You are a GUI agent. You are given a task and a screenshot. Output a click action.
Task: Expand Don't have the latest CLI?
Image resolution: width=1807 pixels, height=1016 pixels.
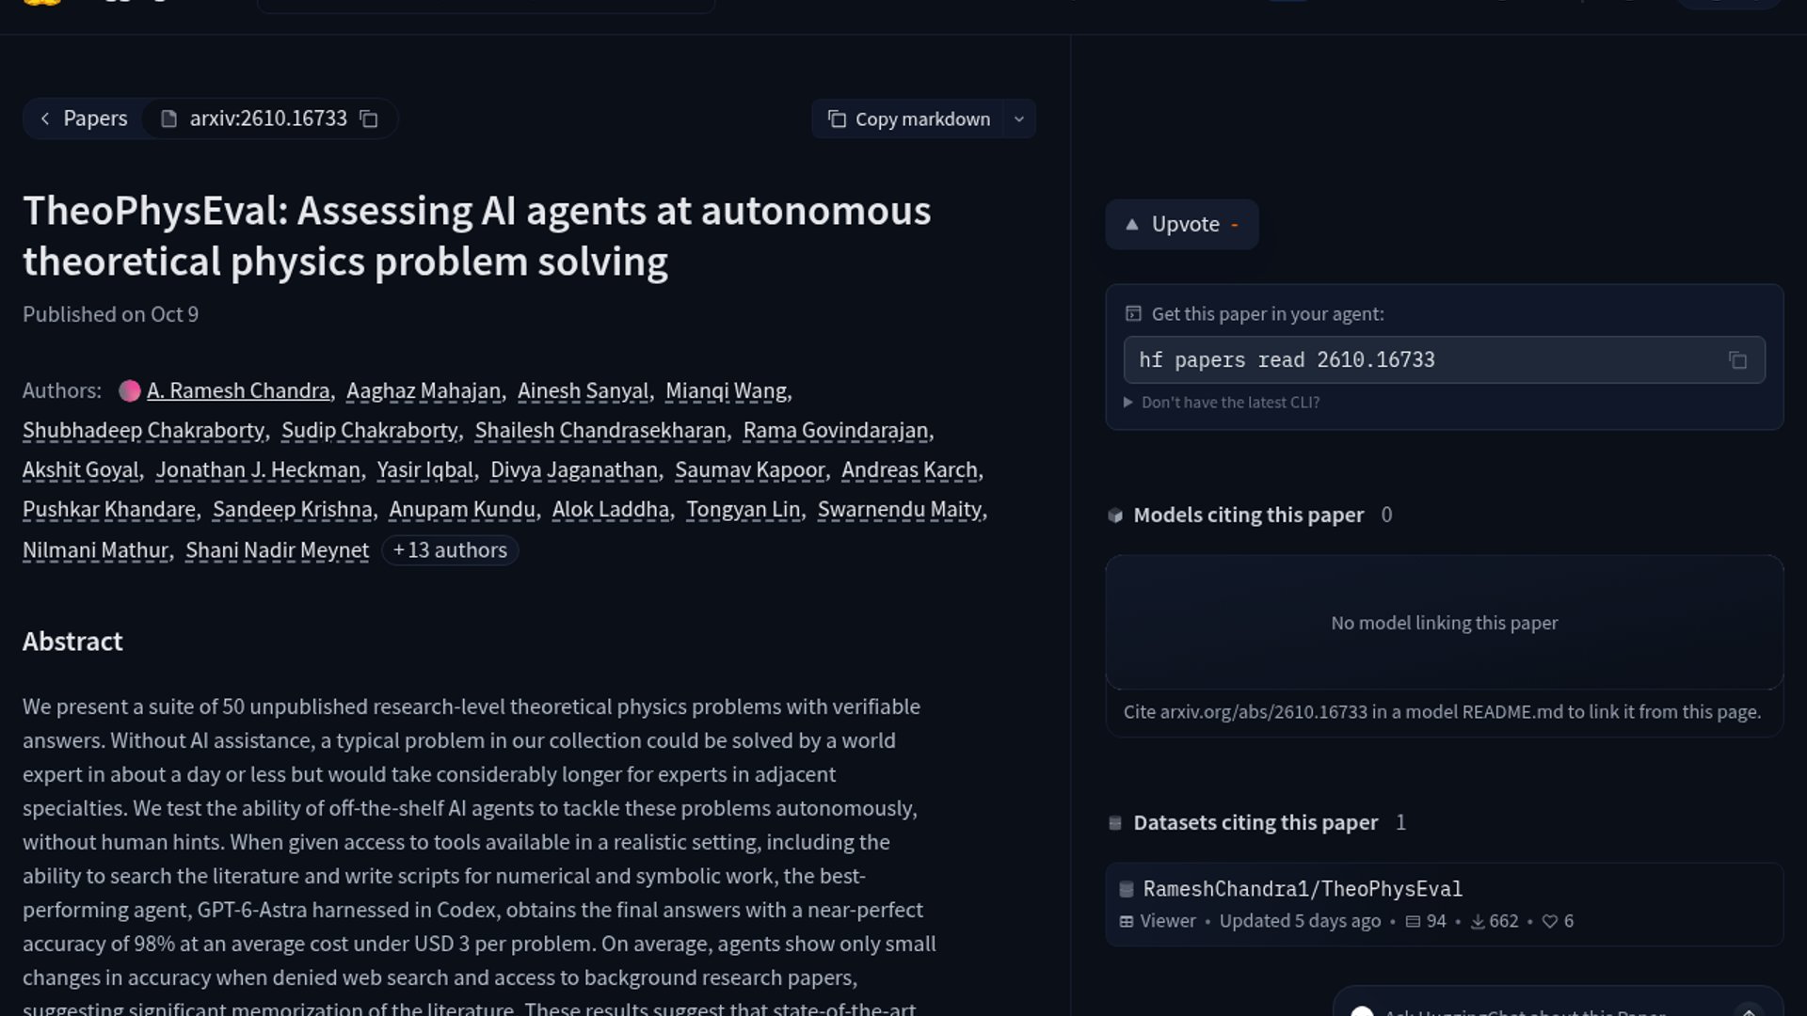tap(1222, 403)
